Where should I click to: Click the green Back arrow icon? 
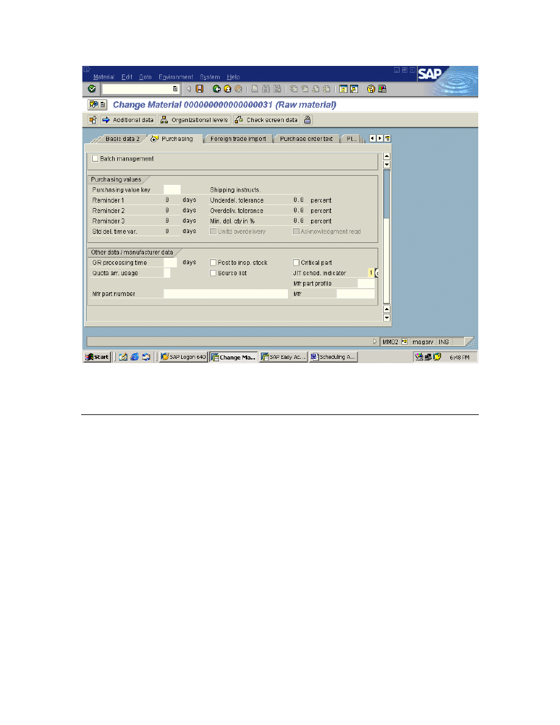click(217, 89)
